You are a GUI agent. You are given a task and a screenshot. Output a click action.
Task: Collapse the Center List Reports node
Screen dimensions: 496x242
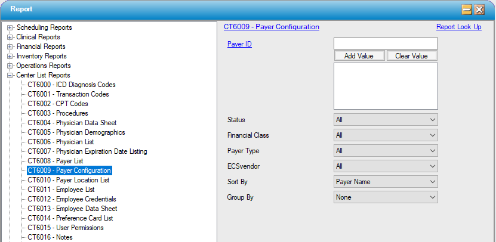[x=10, y=75]
